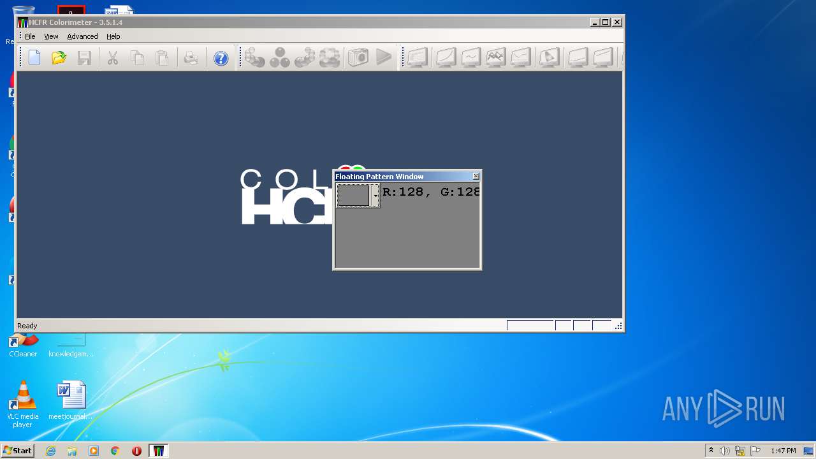
Task: Create a new document with the New icon
Action: coord(34,58)
